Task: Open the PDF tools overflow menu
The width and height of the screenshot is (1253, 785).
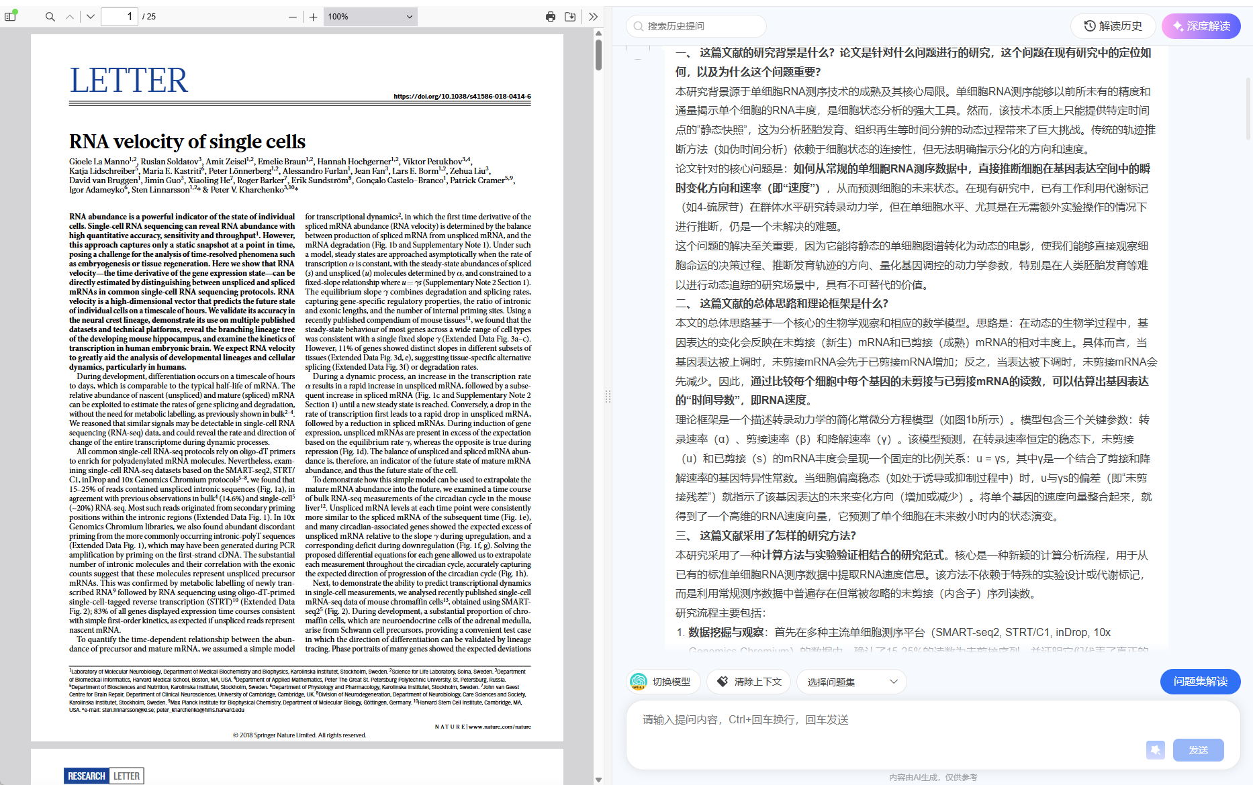Action: pos(593,17)
